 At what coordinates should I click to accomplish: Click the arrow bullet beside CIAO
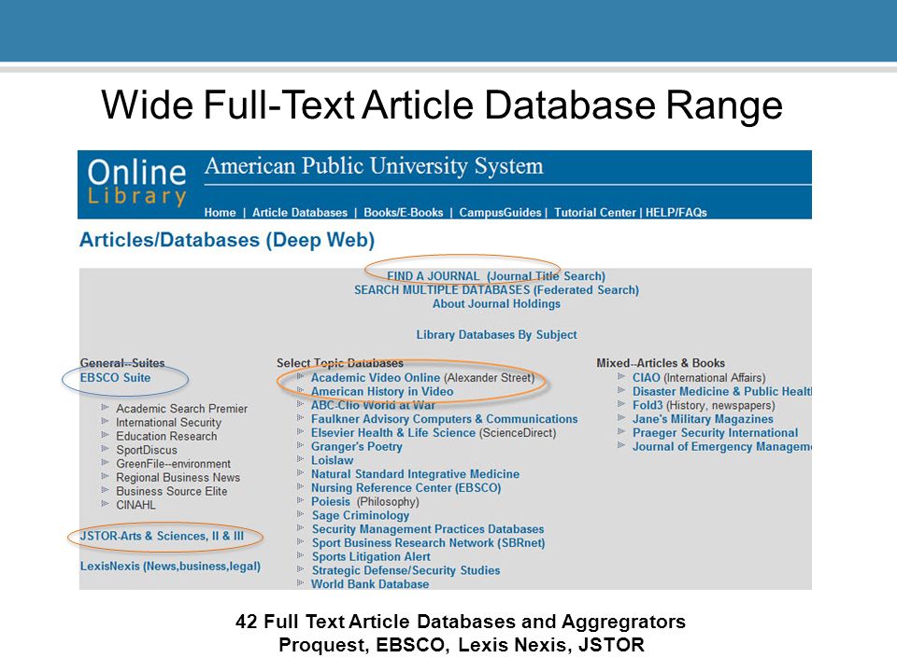[x=622, y=376]
